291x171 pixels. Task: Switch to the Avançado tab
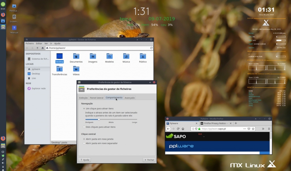130,98
